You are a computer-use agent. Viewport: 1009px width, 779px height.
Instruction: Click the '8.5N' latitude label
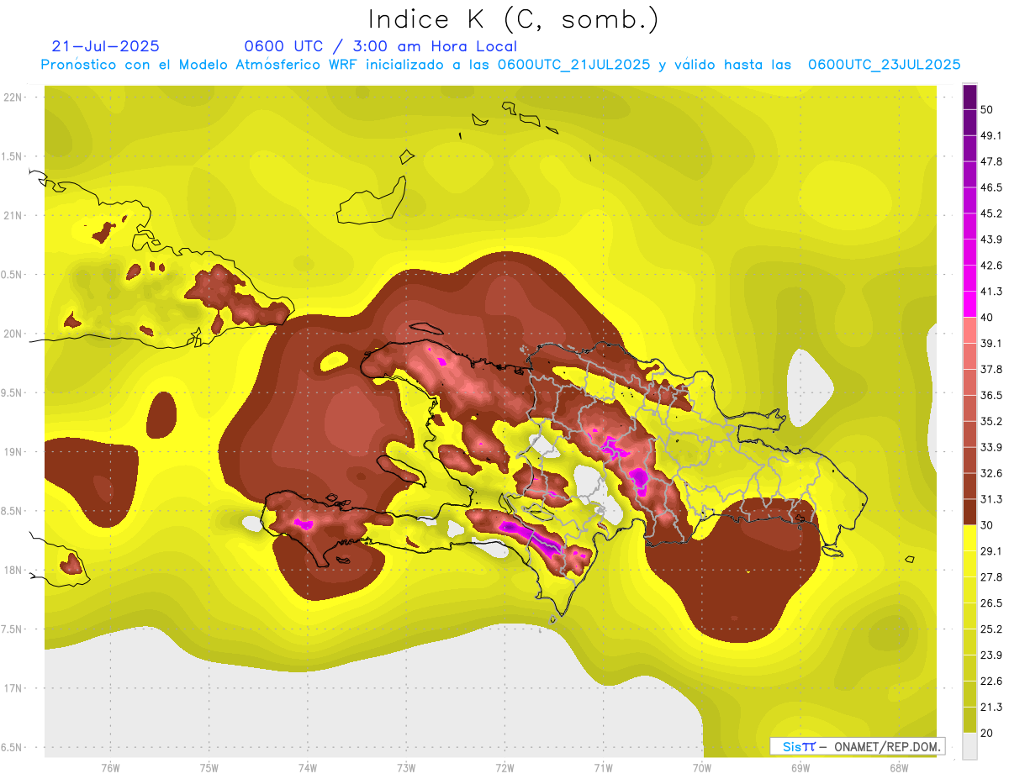13,511
